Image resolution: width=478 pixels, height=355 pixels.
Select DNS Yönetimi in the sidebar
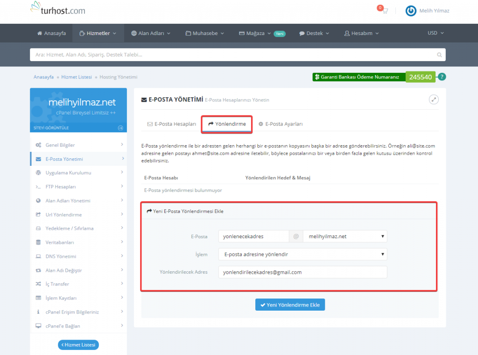[61, 256]
